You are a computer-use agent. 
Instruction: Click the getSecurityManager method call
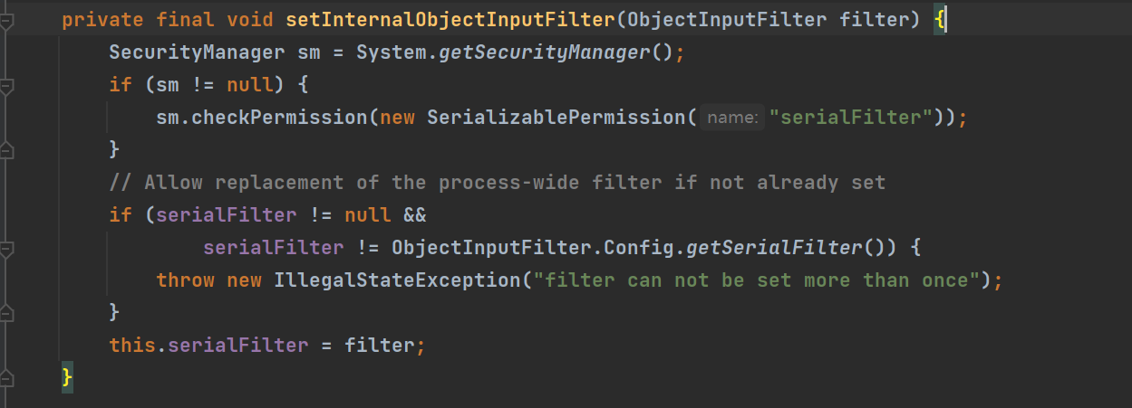(545, 52)
